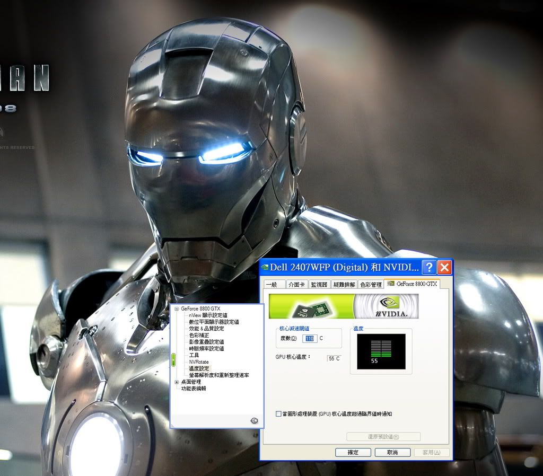Click the 套用(A) button
Screen dimensions: 543x476
[x=432, y=453]
